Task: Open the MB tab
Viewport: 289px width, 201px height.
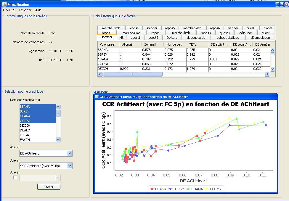Action: pos(121,38)
